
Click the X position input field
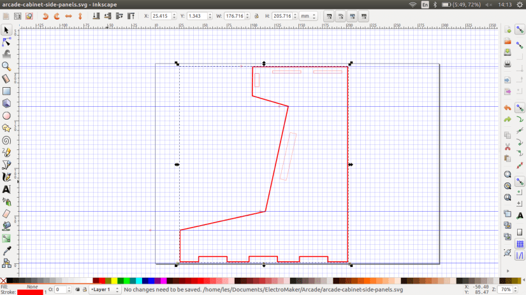click(161, 15)
